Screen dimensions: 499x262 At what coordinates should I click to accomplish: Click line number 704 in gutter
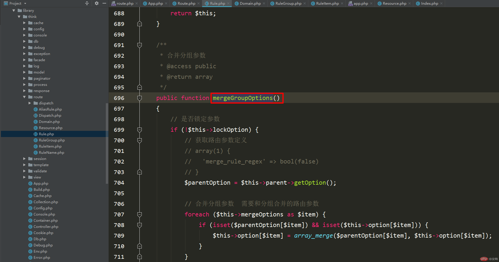(x=119, y=183)
